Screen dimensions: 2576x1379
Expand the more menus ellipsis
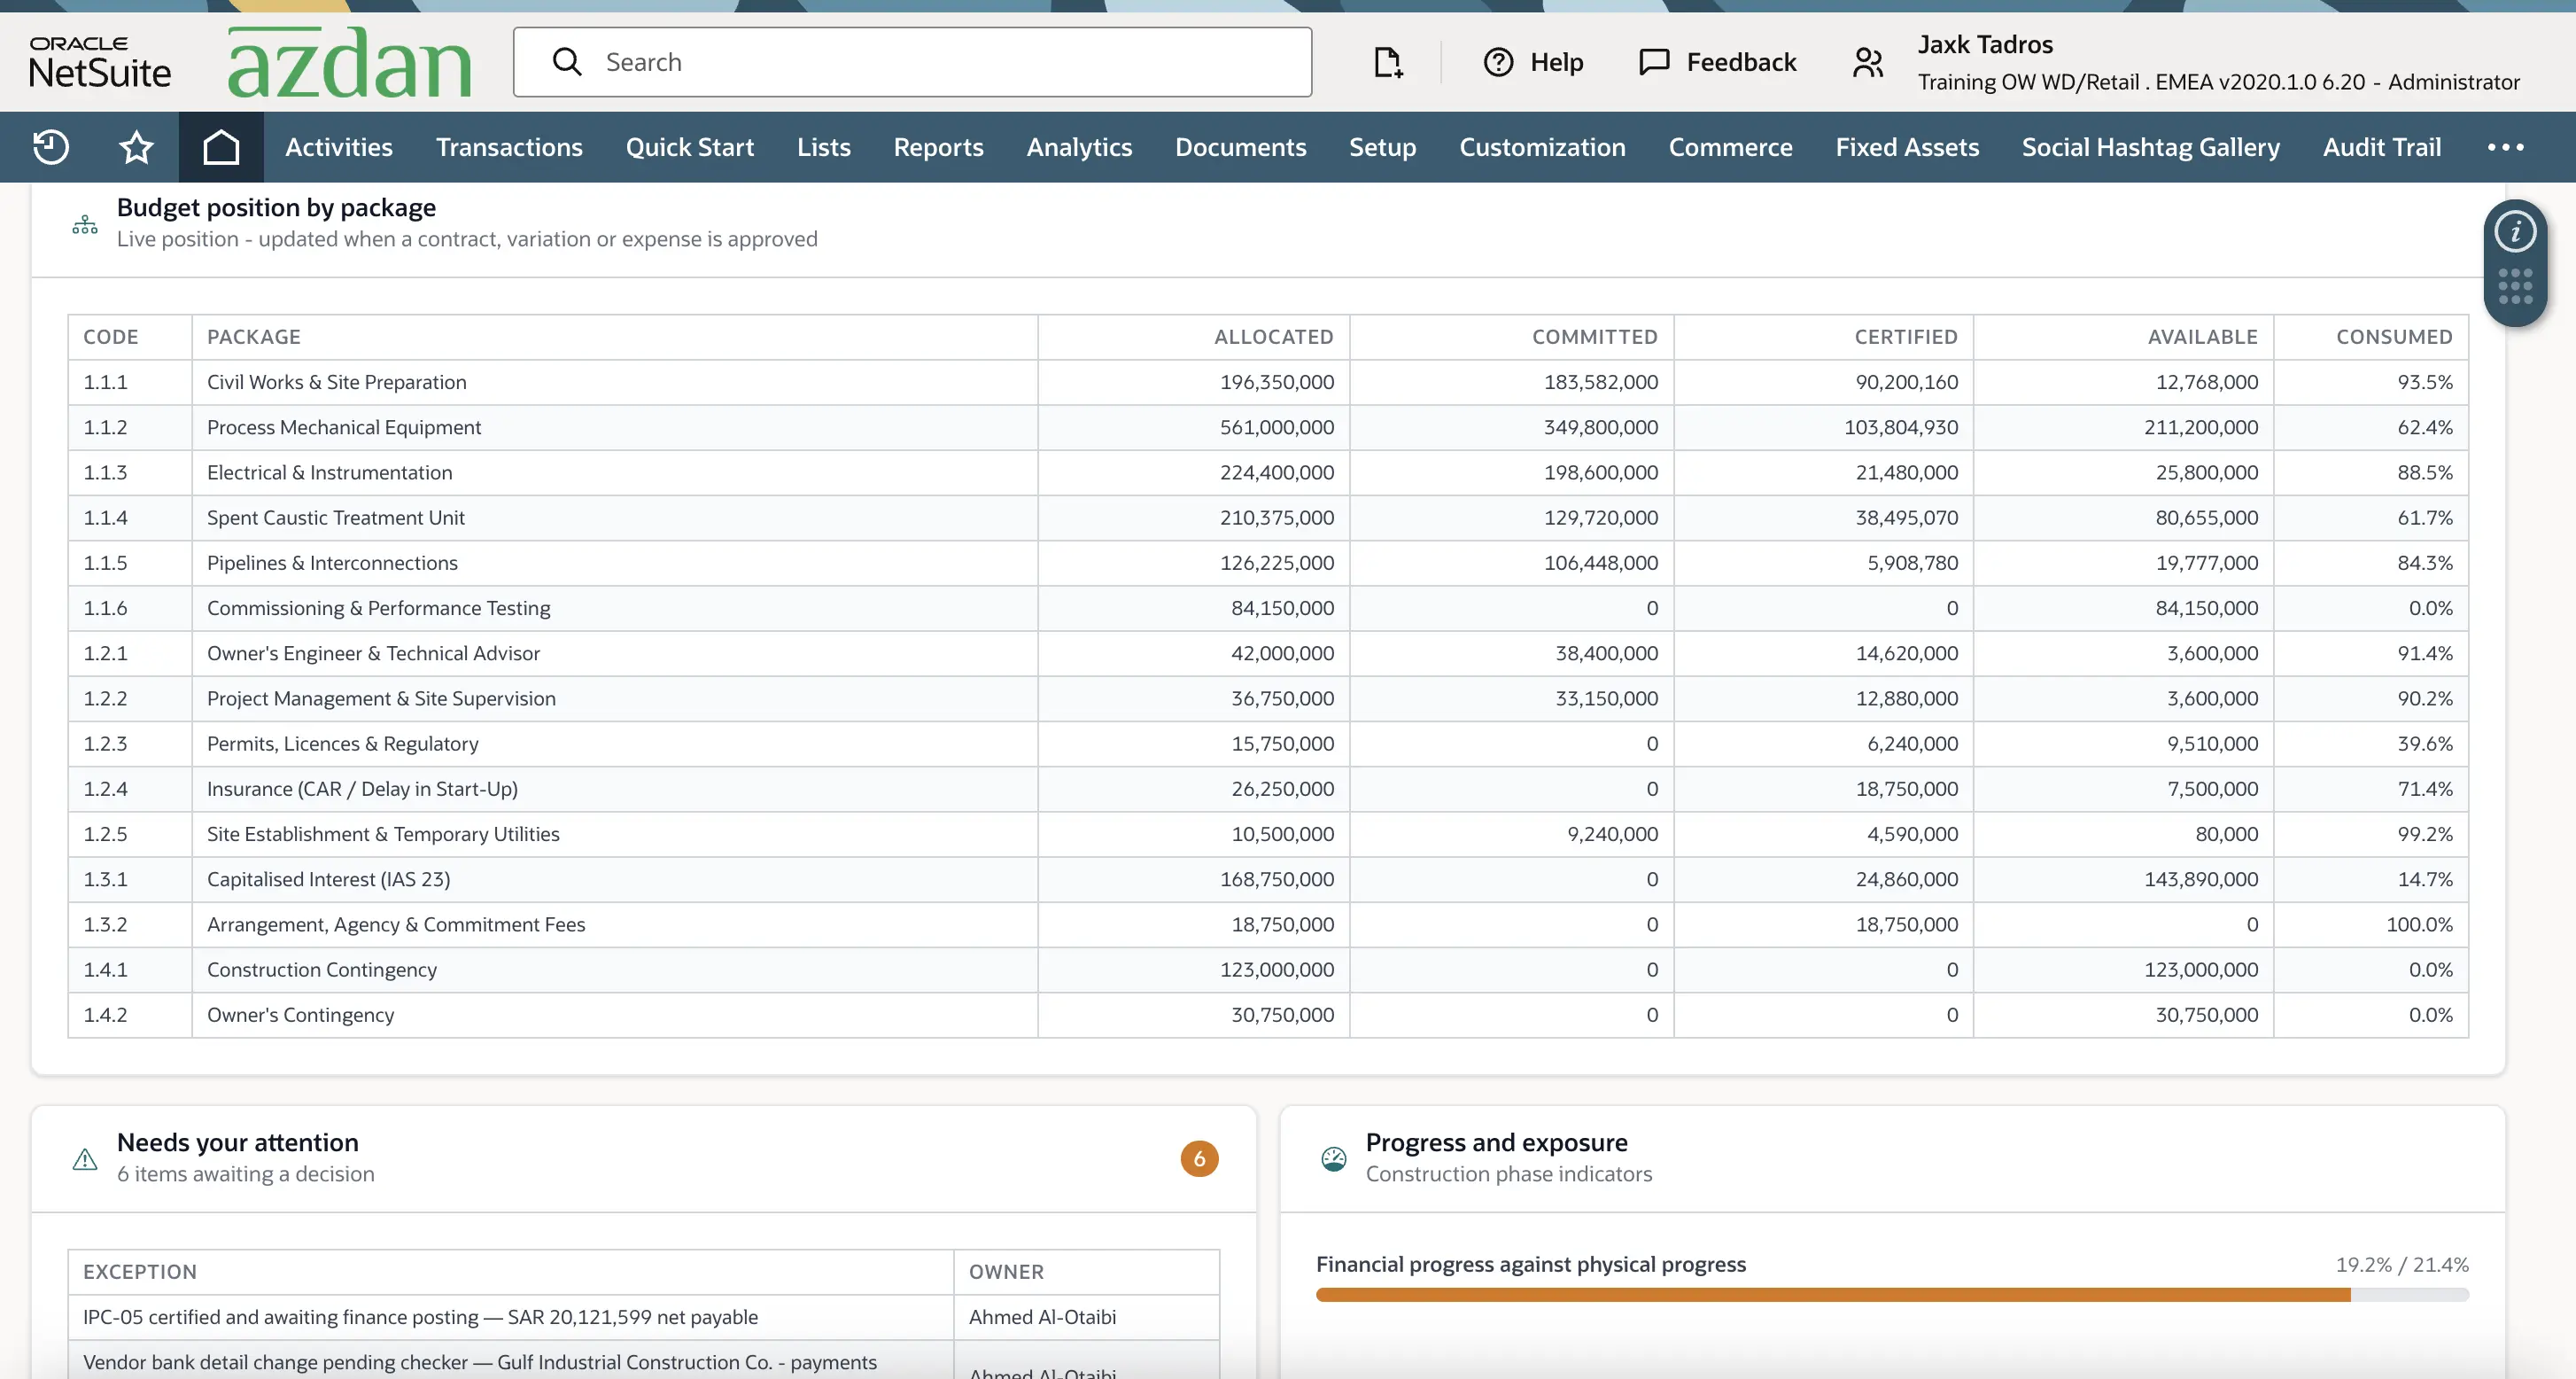tap(2505, 147)
